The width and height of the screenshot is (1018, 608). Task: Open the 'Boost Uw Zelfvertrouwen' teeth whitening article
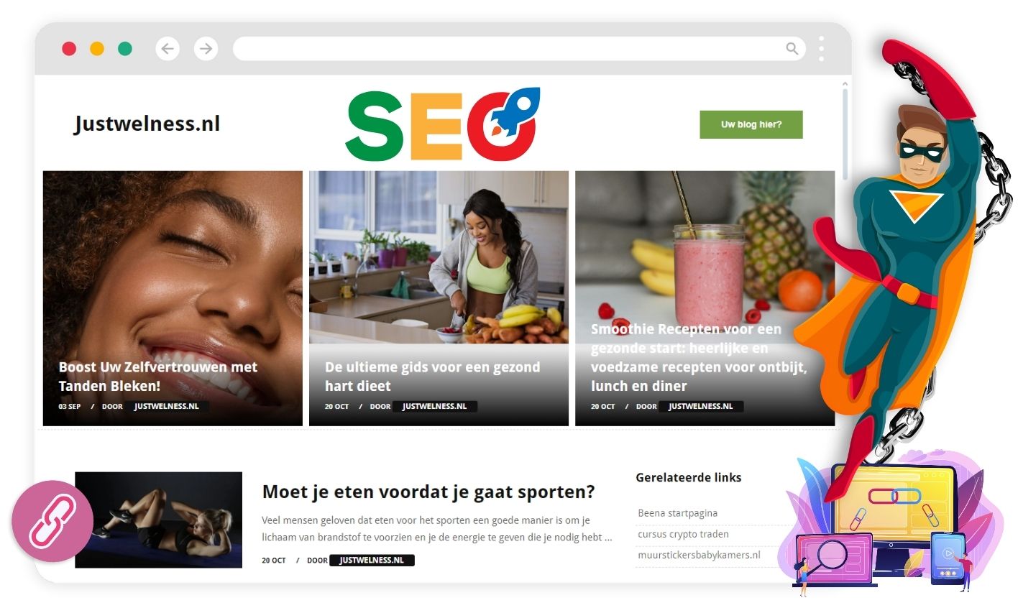pyautogui.click(x=158, y=377)
